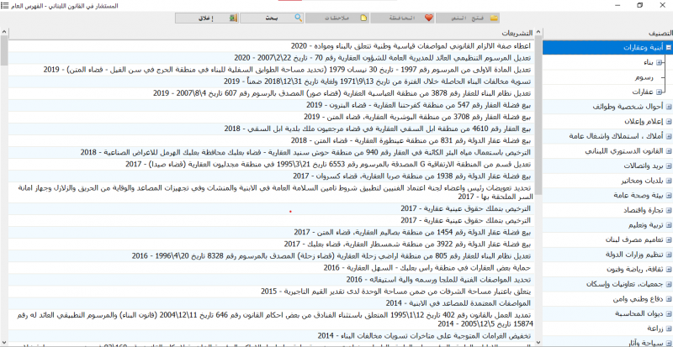The image size is (673, 347).
Task: Expand the إعلام وإعلان category
Action: [669, 121]
